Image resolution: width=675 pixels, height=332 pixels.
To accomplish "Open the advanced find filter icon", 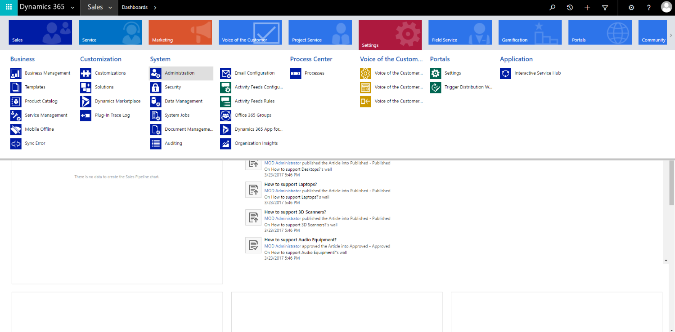I will 605,8.
